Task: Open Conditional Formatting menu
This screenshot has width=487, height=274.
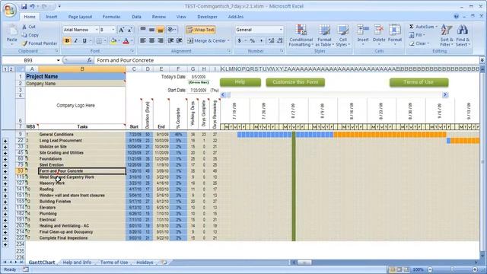Action: click(x=301, y=36)
